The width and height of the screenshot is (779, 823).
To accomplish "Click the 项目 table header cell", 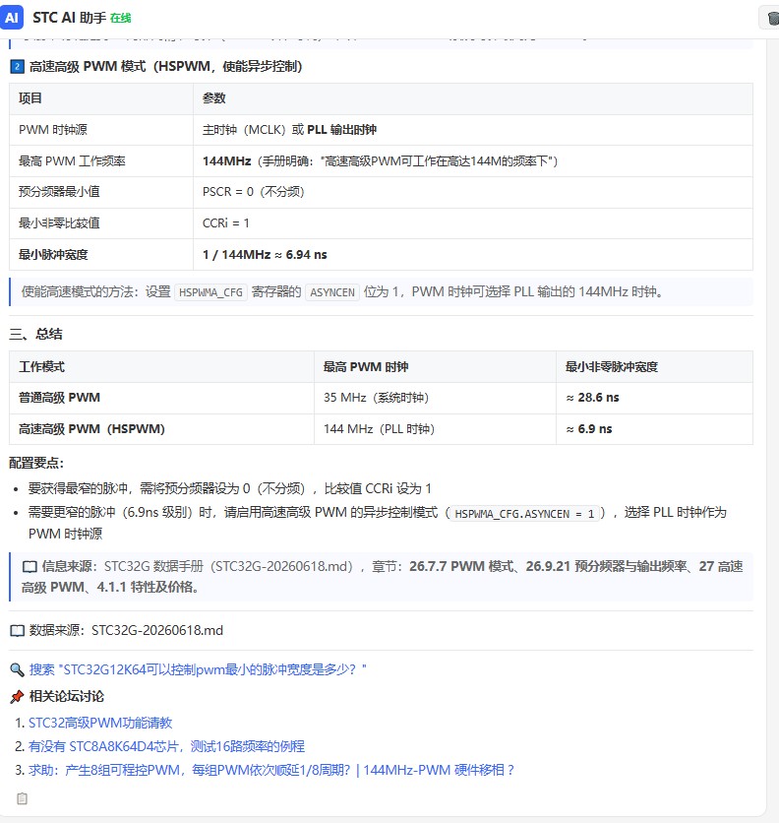I will 101,98.
